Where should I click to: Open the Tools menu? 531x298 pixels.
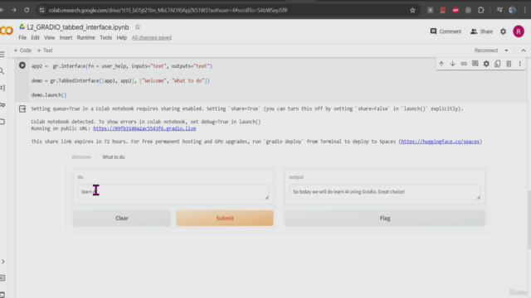pyautogui.click(x=105, y=37)
